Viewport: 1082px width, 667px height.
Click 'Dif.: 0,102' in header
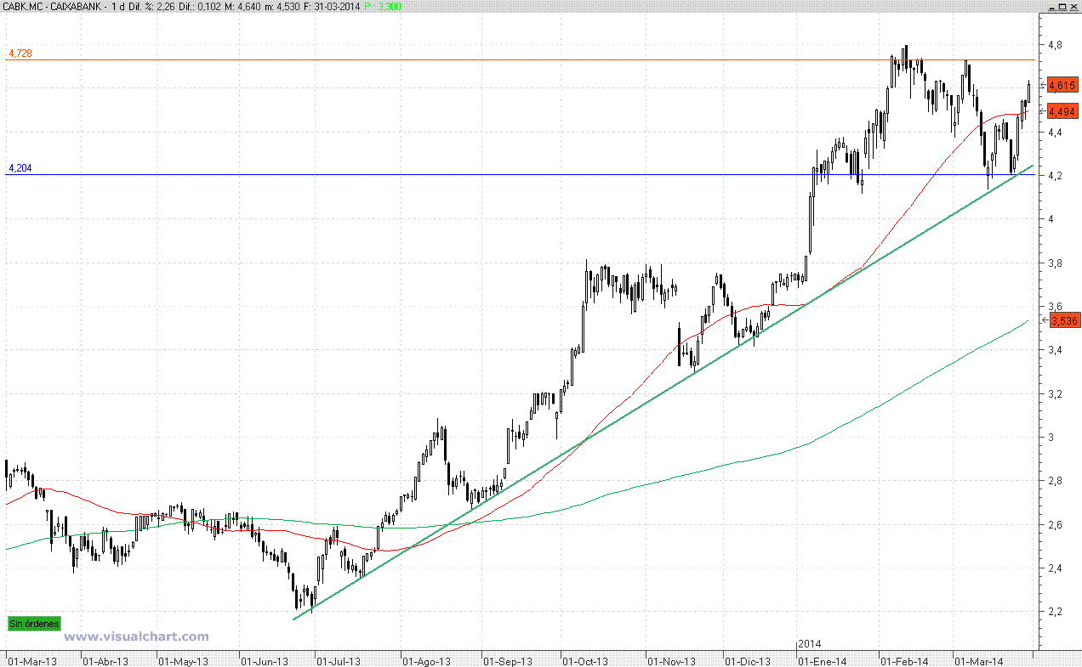click(x=200, y=7)
